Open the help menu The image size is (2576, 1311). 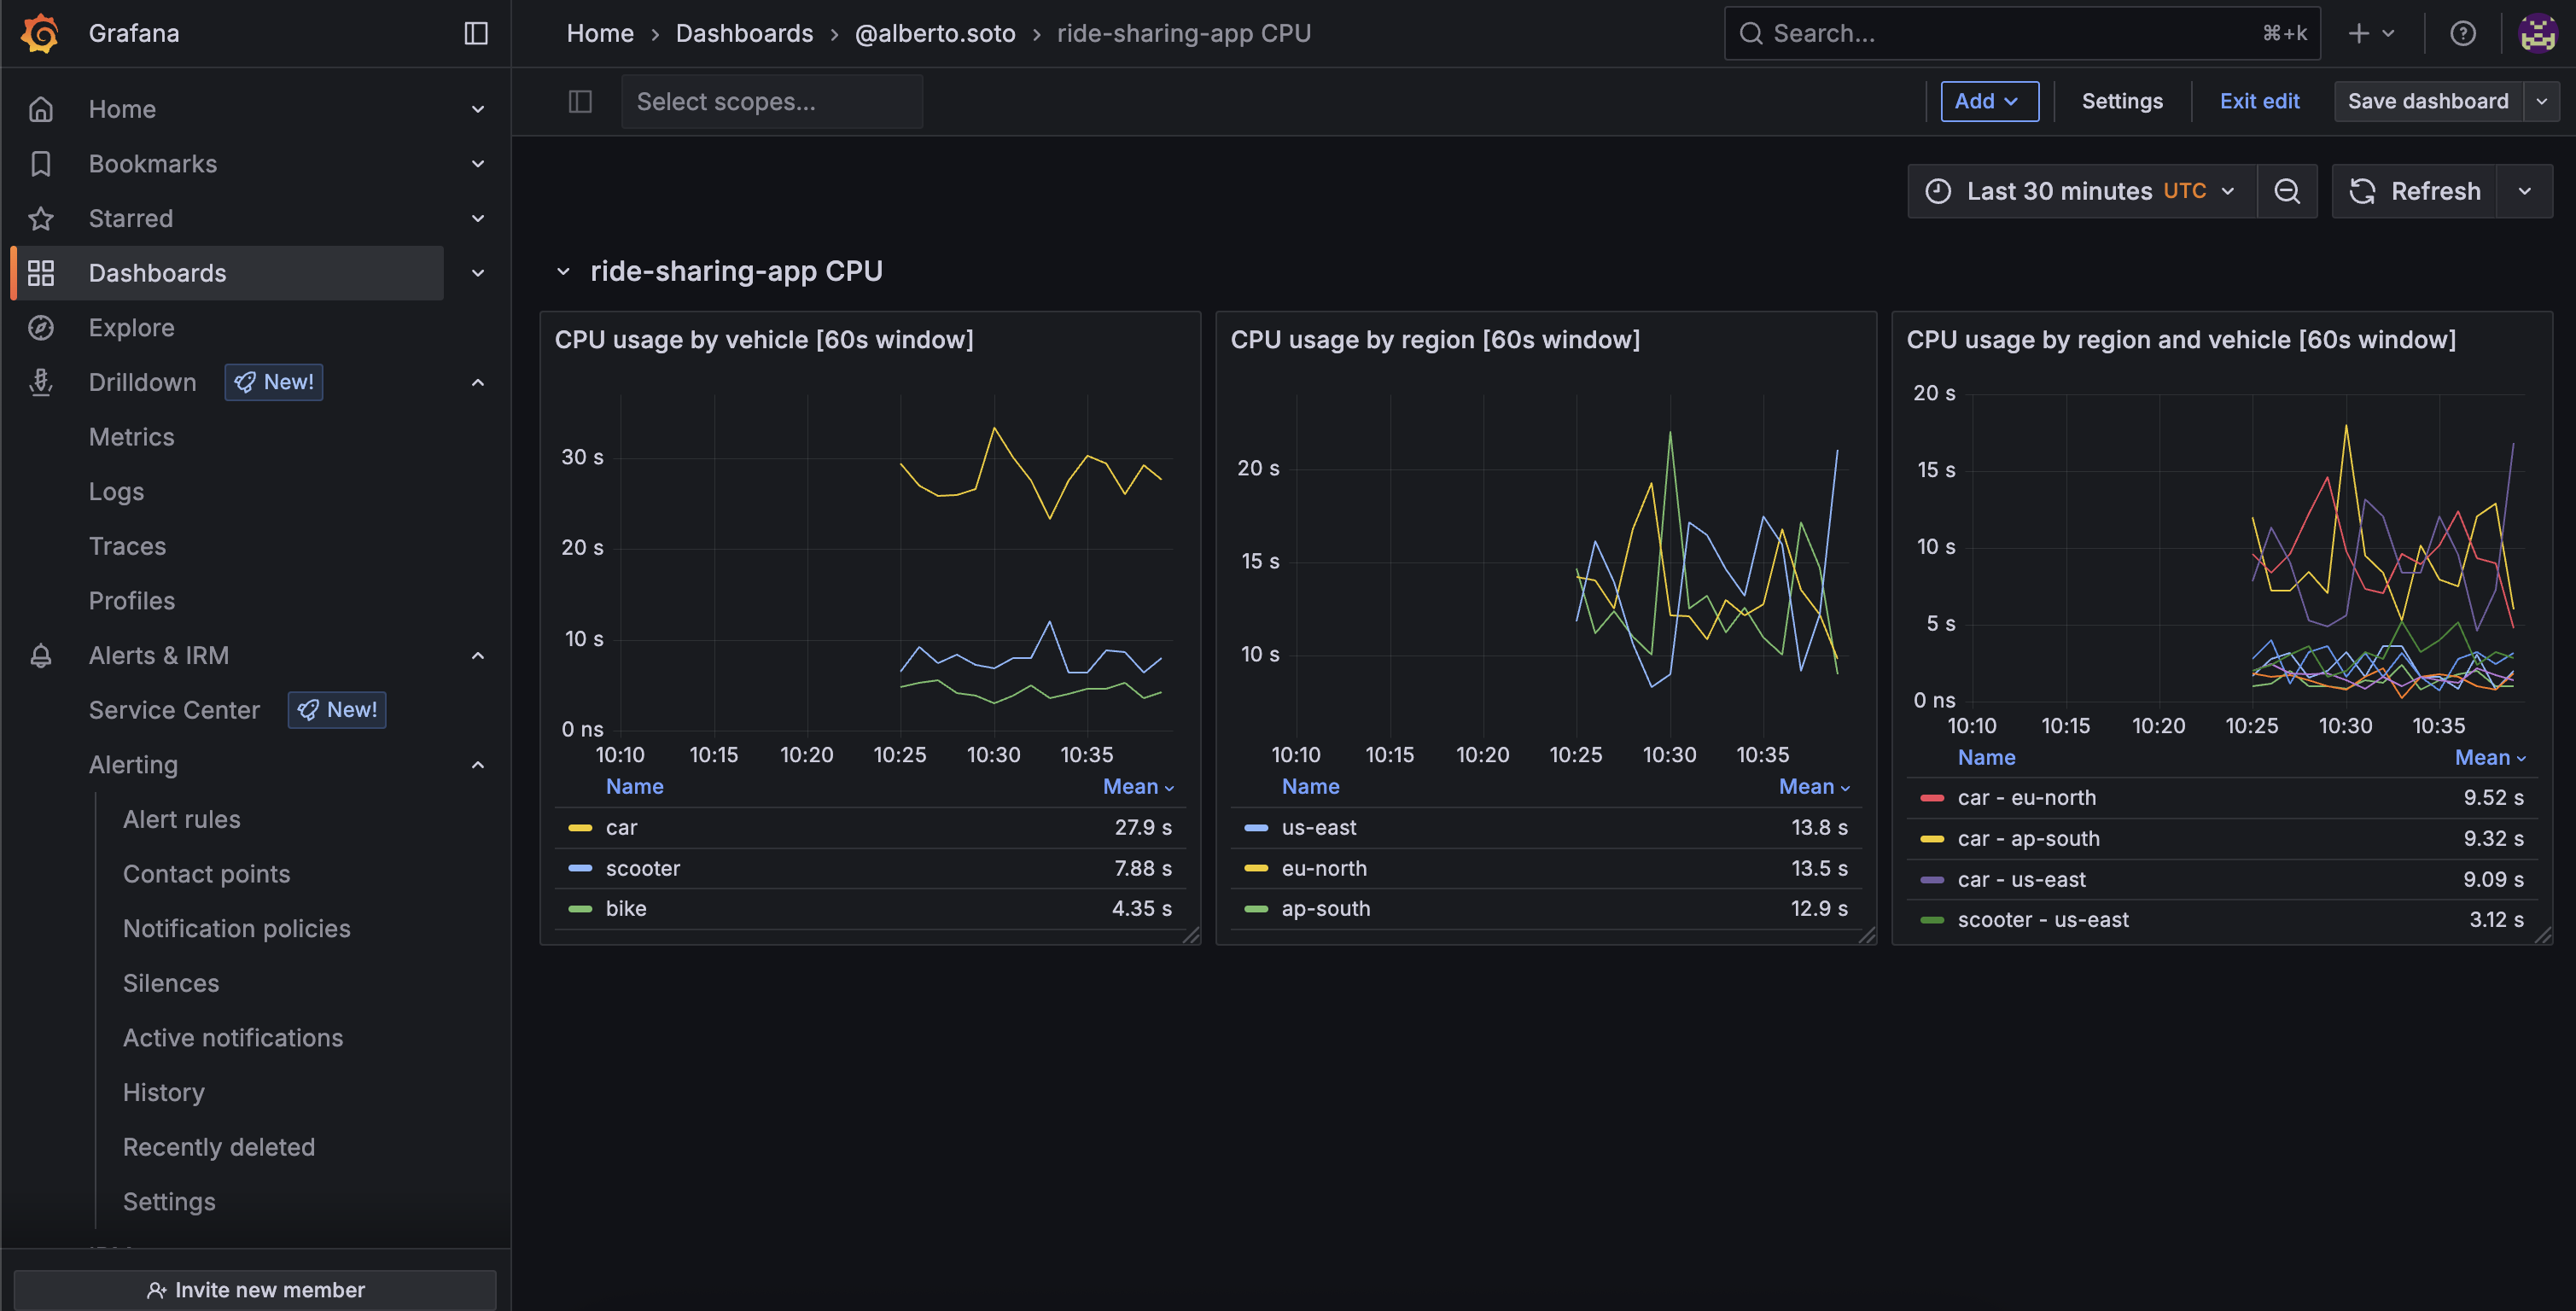click(2462, 33)
